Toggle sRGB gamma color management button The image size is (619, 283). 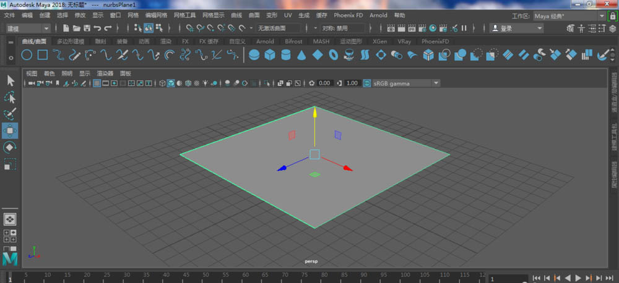[367, 83]
